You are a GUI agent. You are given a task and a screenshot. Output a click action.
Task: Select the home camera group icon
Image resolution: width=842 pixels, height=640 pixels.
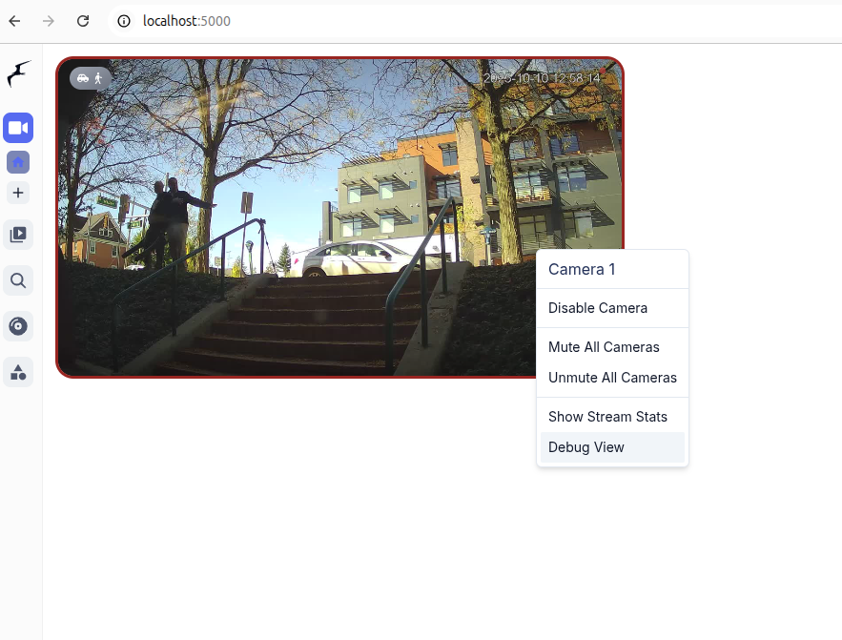point(18,162)
